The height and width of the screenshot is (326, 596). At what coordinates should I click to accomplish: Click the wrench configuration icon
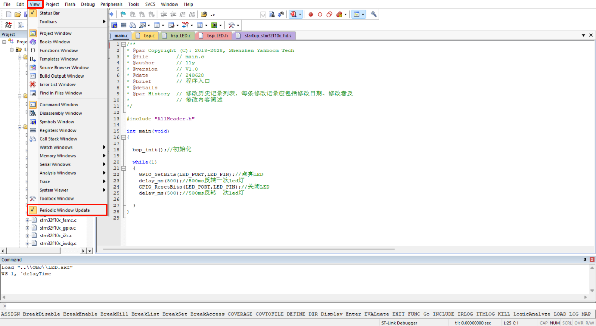click(374, 14)
